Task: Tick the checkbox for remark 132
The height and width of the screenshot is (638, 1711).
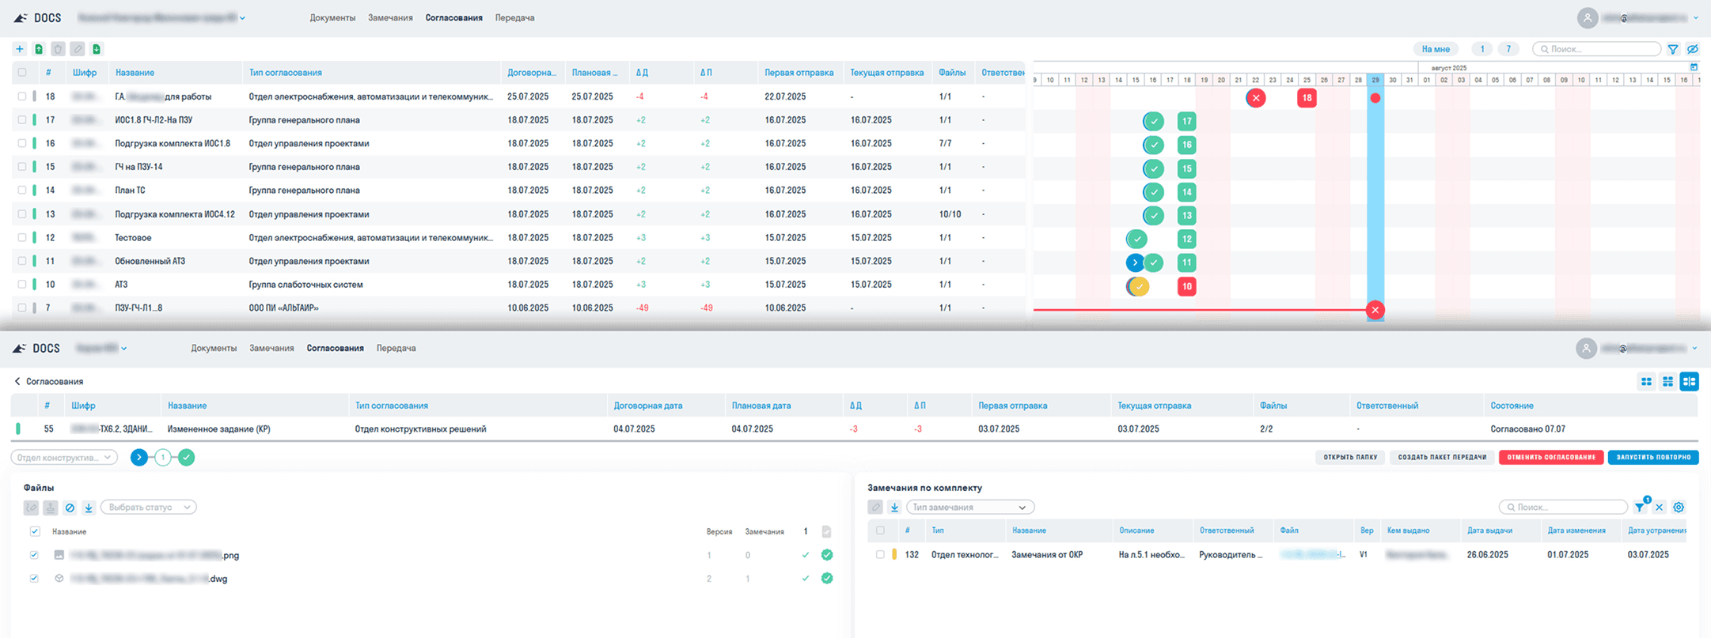Action: 880,555
